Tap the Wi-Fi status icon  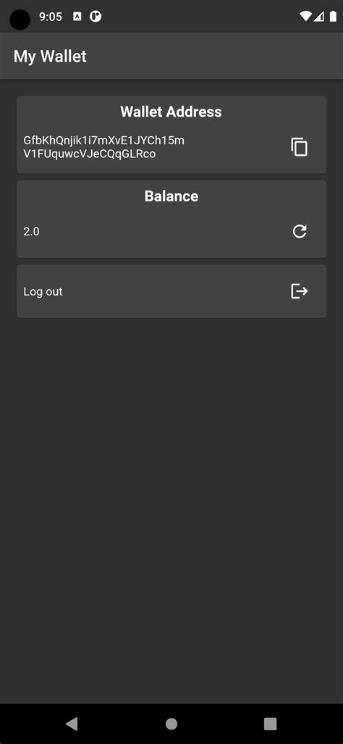pos(305,17)
